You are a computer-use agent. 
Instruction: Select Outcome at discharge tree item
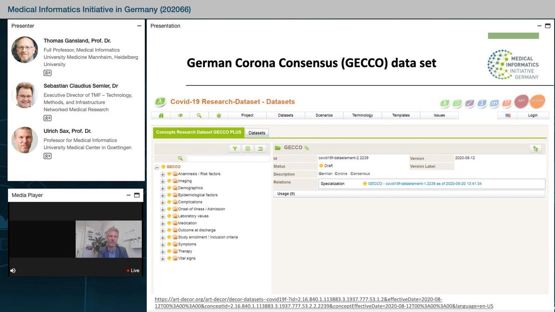click(197, 230)
